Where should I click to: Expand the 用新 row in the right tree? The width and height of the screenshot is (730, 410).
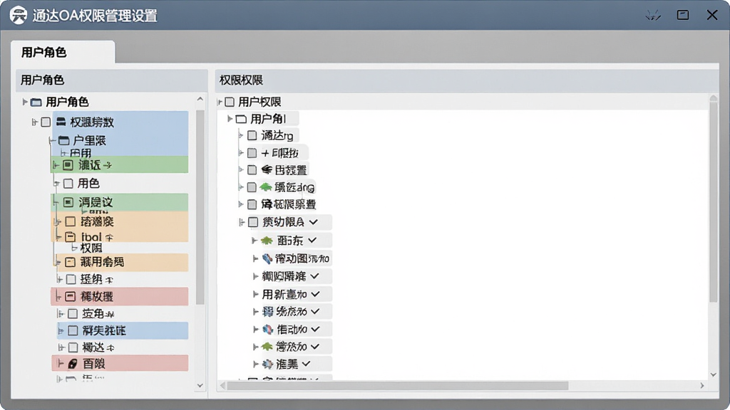point(255,294)
